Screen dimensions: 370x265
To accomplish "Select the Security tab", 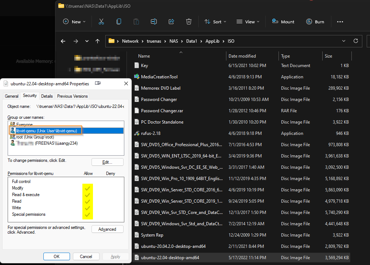I will [x=30, y=96].
